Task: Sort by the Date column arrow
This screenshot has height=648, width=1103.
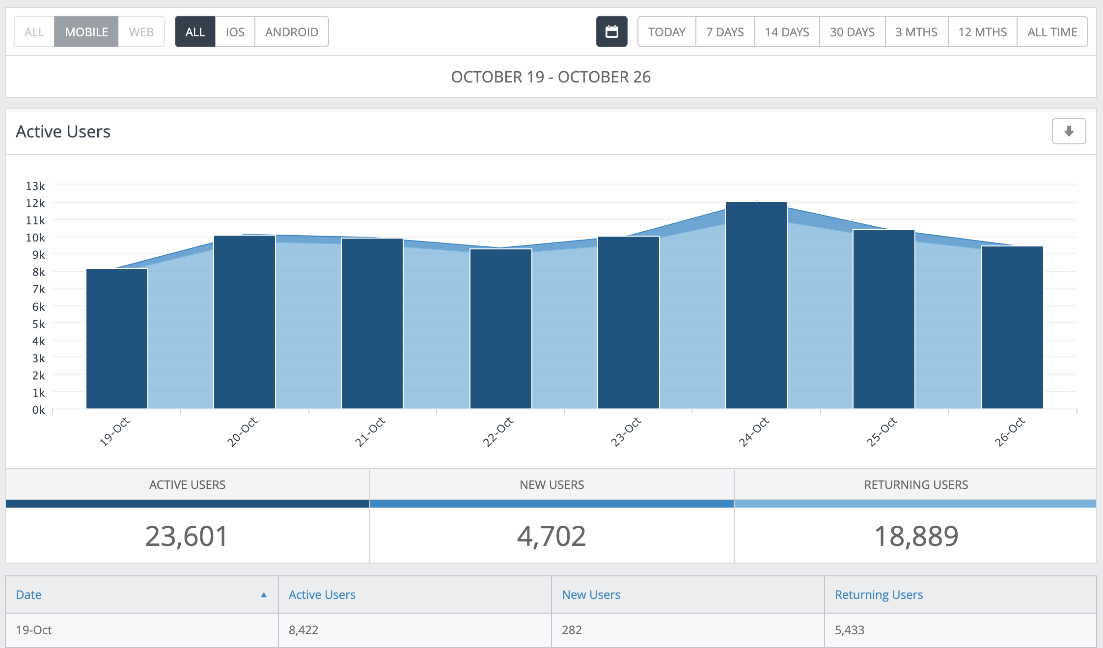Action: [x=264, y=594]
